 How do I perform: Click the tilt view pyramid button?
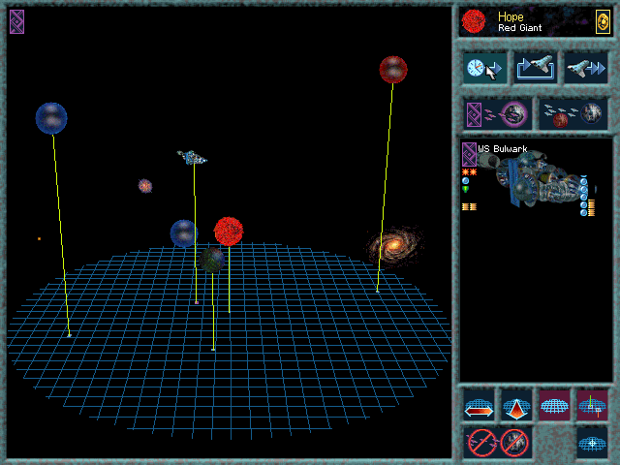coord(516,405)
